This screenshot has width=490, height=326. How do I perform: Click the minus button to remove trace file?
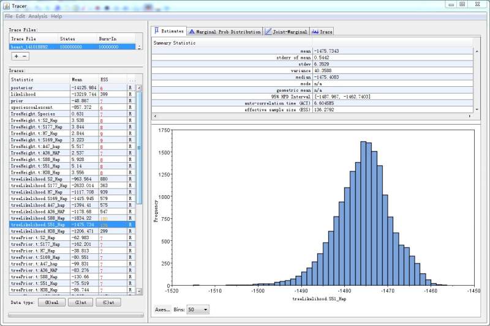(x=24, y=56)
